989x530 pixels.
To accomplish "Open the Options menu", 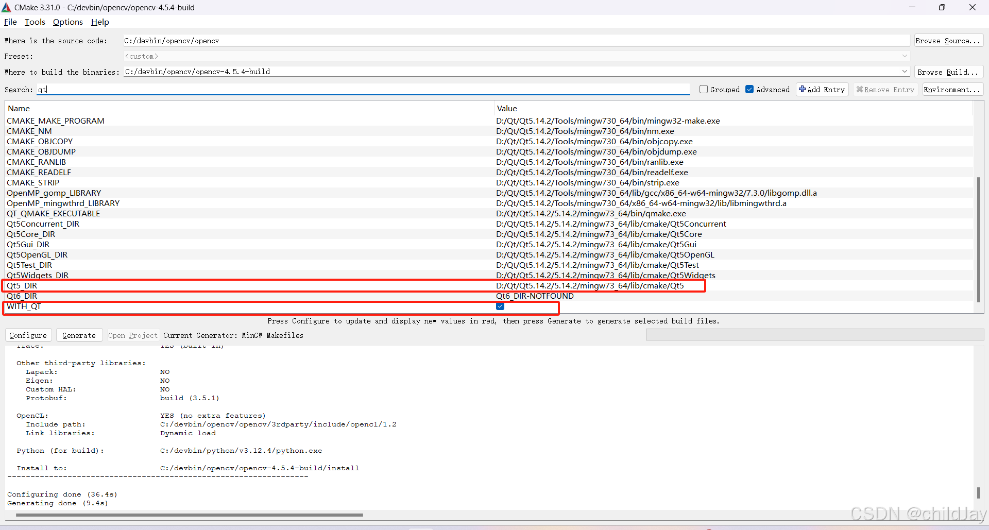I will pyautogui.click(x=68, y=22).
